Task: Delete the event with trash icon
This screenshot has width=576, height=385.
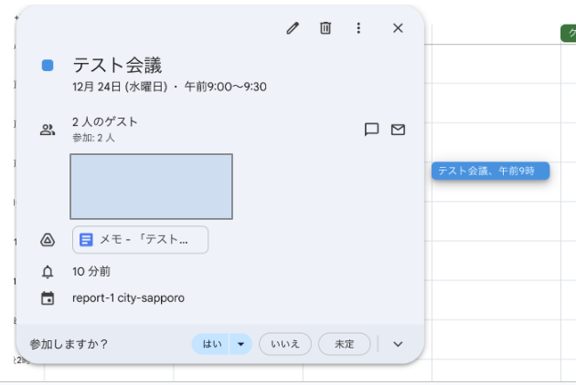Action: click(x=325, y=28)
